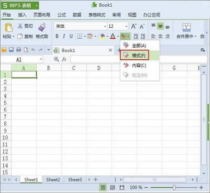Align cell content to top
This screenshot has width=210, height=193.
click(x=153, y=26)
